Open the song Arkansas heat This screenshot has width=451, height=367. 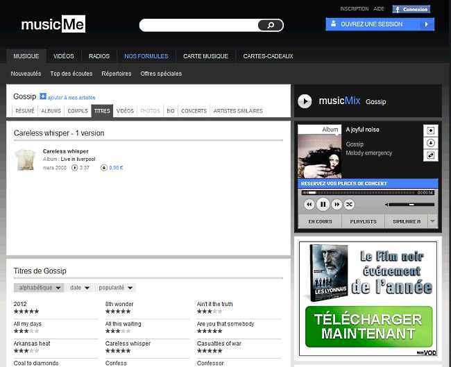pos(32,343)
